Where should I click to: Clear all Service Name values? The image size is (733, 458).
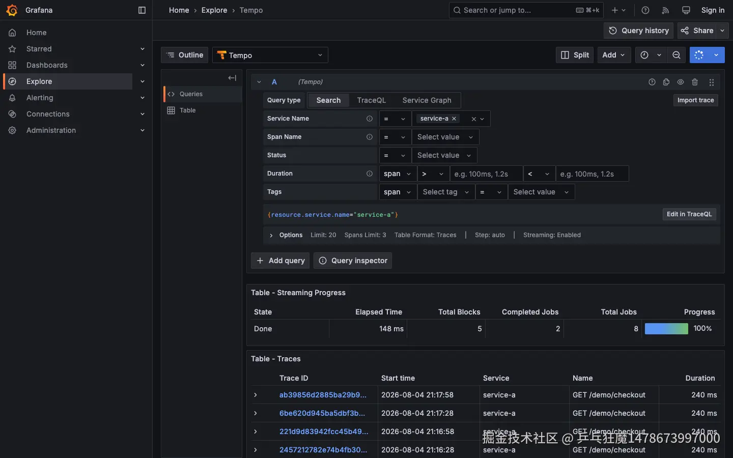(473, 119)
